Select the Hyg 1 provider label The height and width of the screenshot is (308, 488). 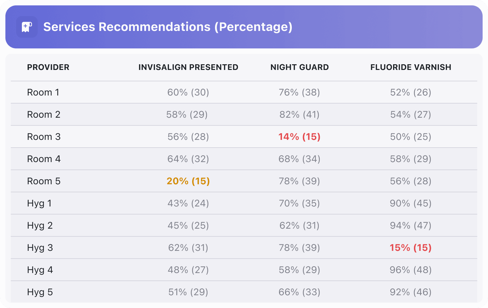click(39, 203)
